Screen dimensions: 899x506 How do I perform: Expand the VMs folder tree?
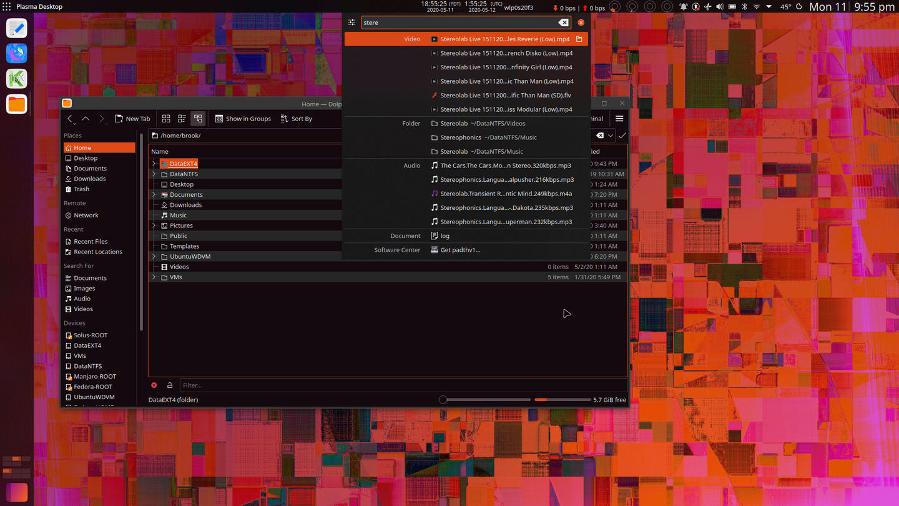click(154, 277)
